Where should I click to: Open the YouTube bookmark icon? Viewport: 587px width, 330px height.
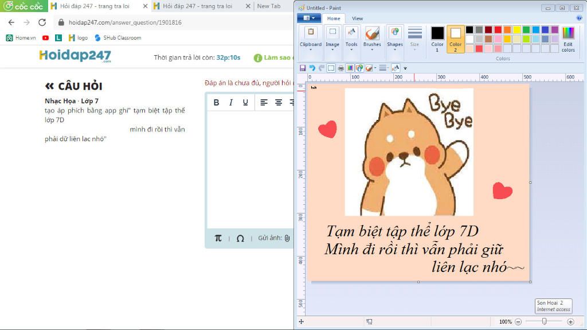(x=46, y=38)
